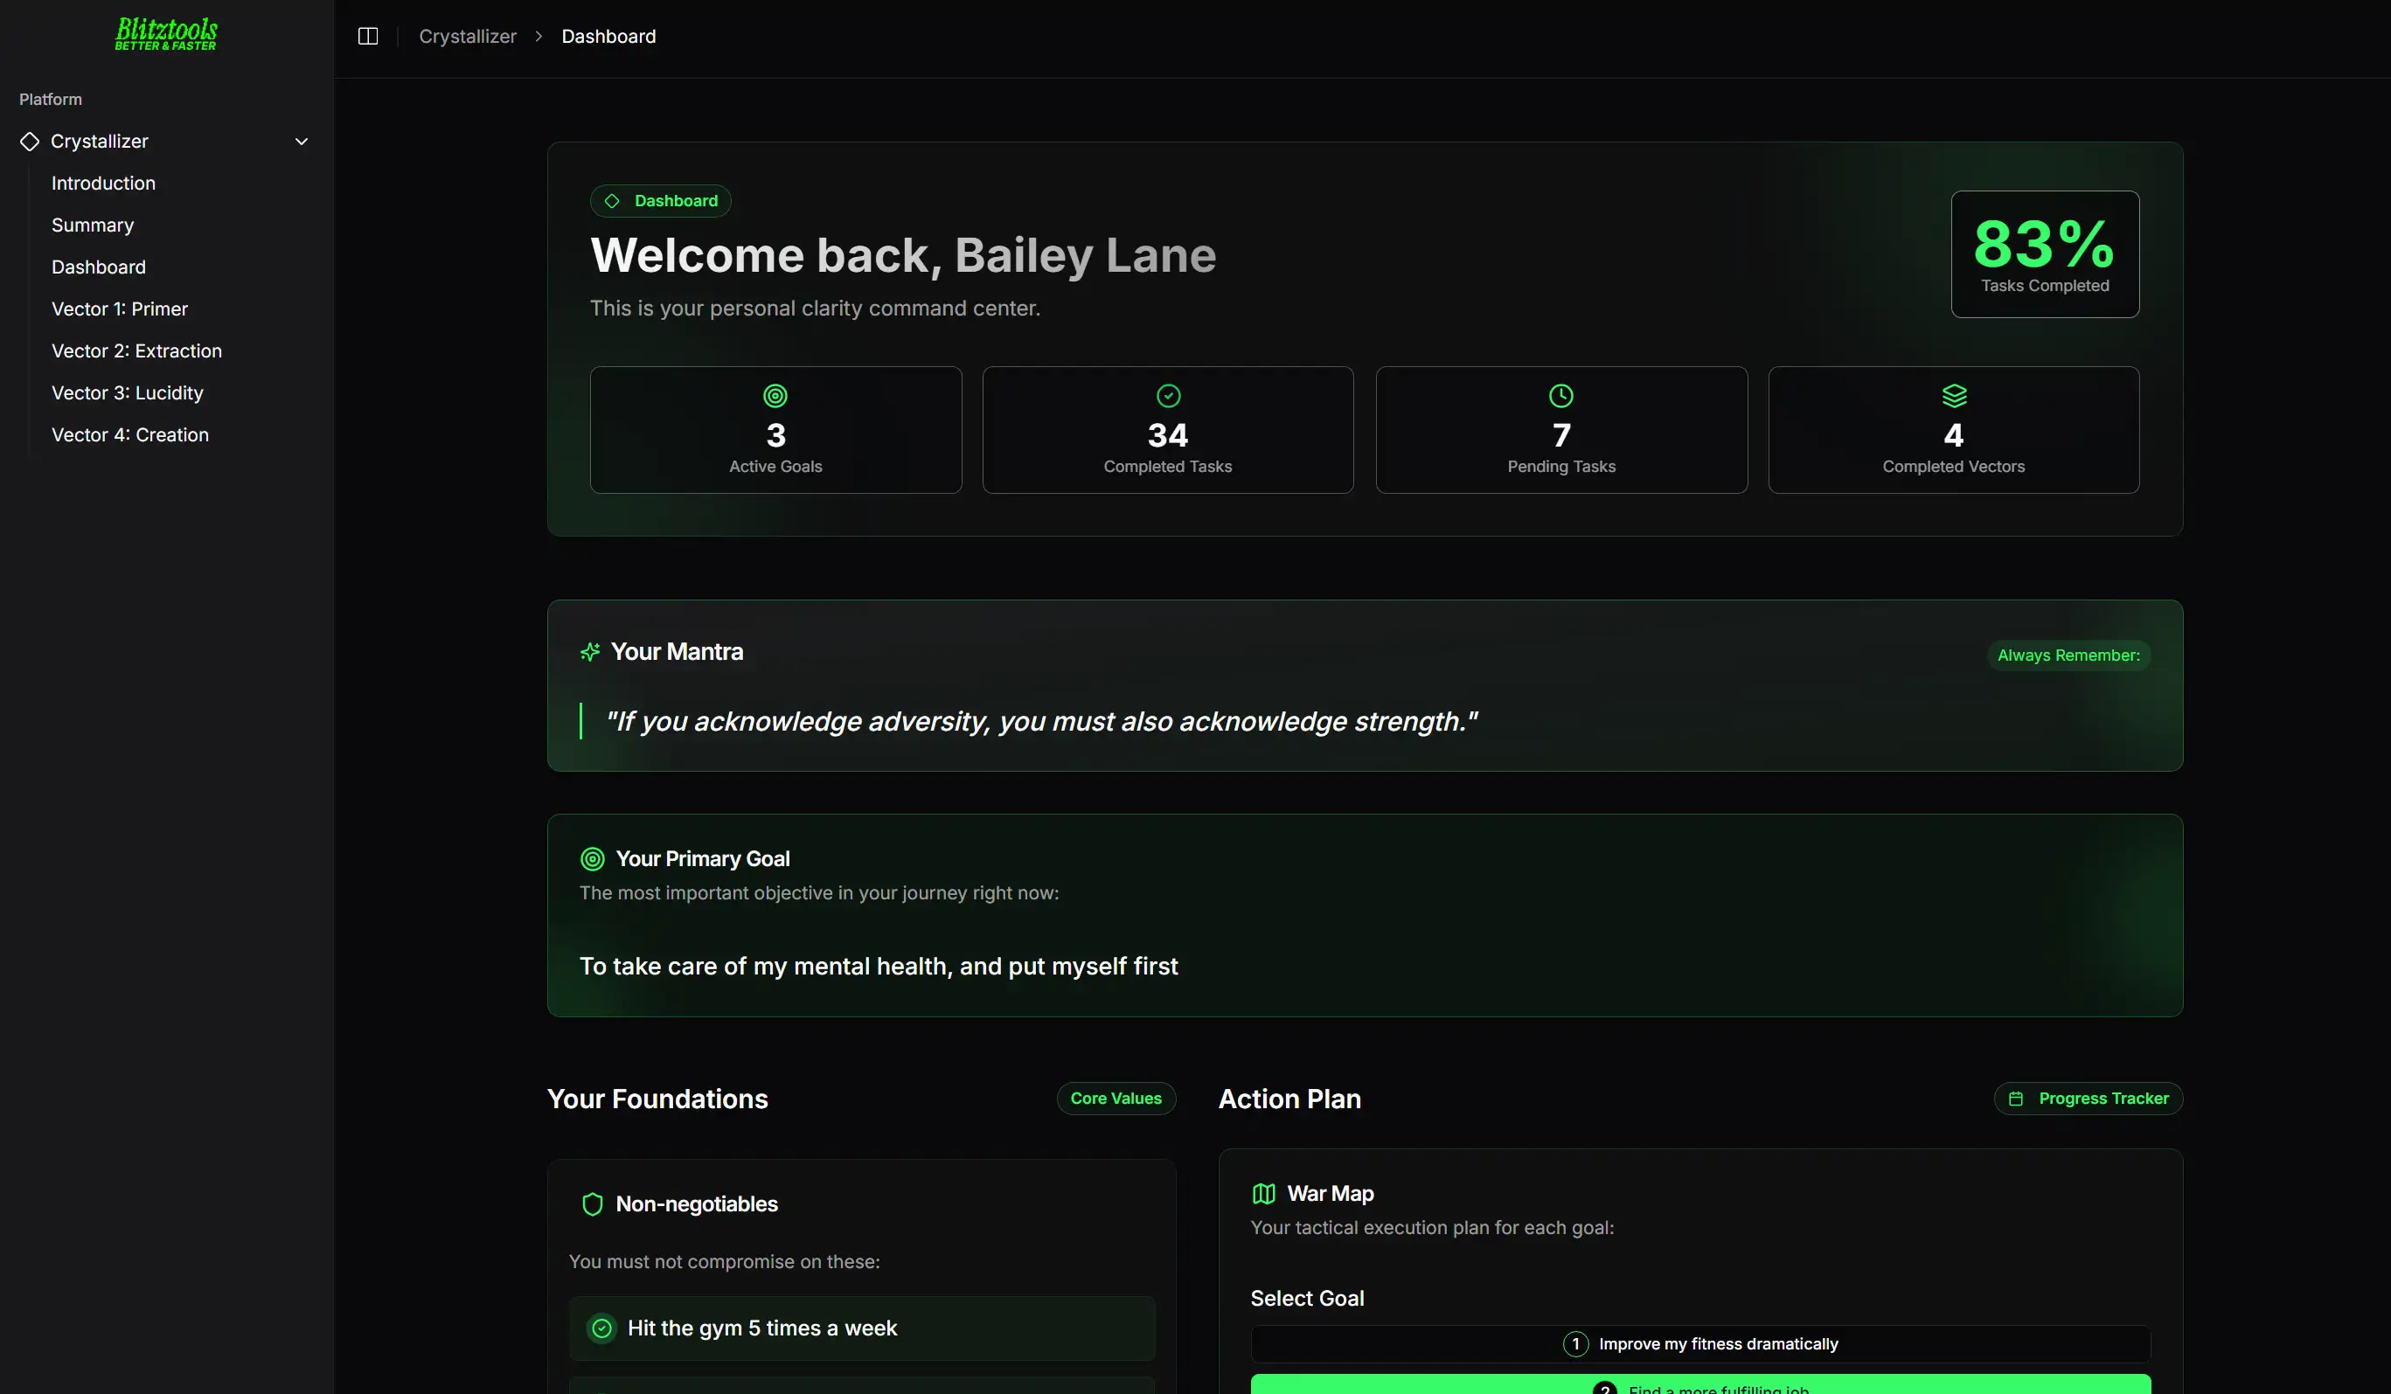Click the mantra quote text
This screenshot has width=2391, height=1394.
[1041, 722]
